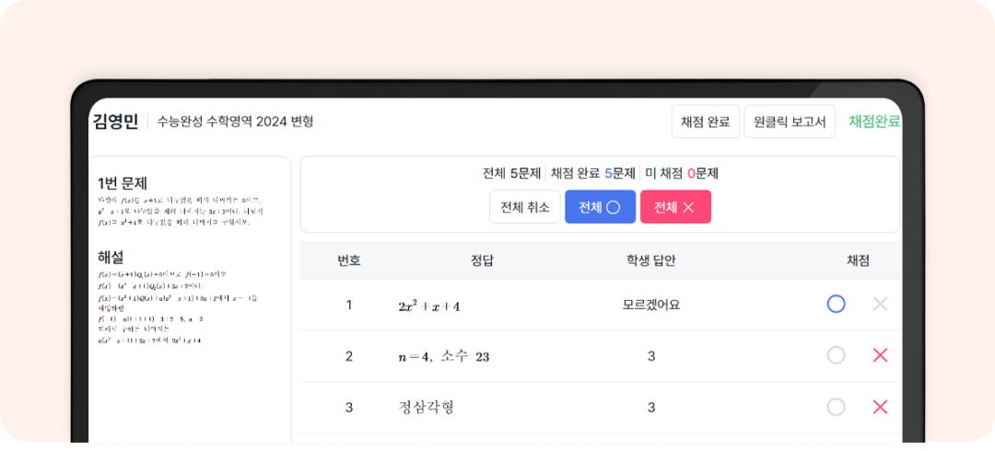
Task: Mark question 1 as wrong with X
Action: click(x=880, y=304)
